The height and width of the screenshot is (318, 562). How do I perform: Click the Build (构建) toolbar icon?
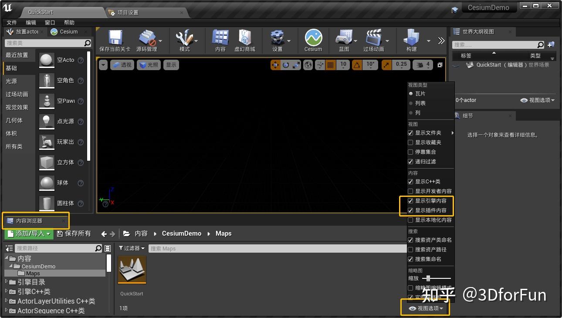click(412, 38)
